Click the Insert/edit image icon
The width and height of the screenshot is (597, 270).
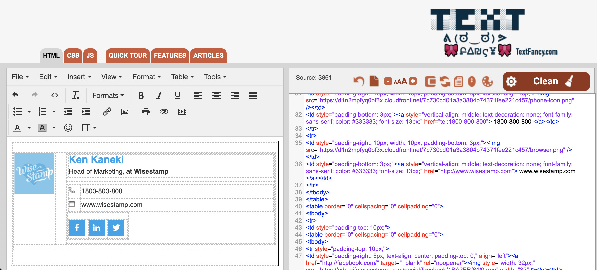[x=125, y=111]
